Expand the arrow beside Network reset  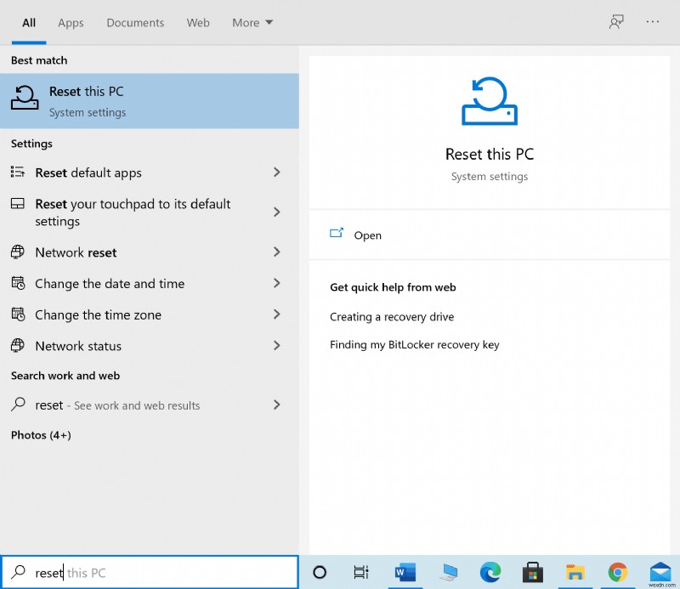click(x=276, y=252)
